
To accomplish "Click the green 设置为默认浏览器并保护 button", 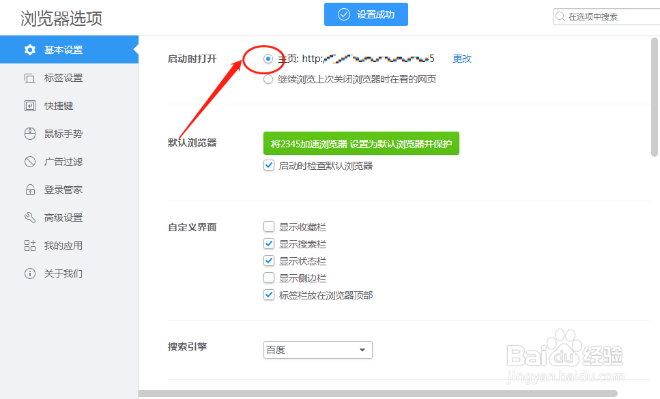I will pos(361,143).
